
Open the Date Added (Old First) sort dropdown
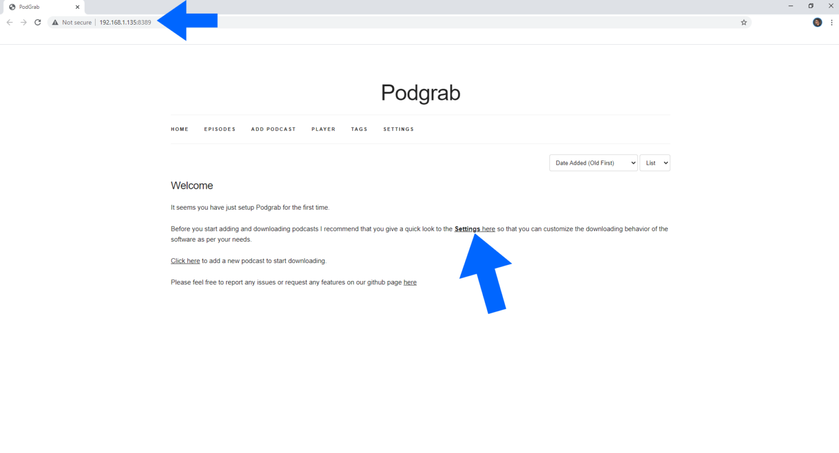tap(593, 163)
